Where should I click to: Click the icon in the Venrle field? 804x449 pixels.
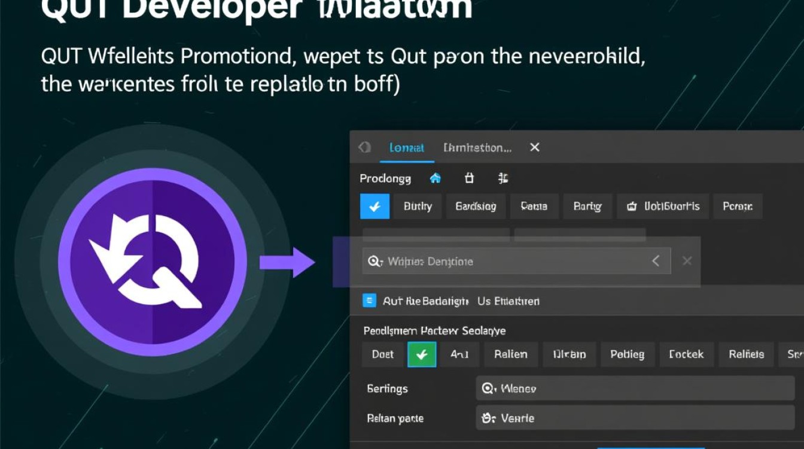pyautogui.click(x=489, y=418)
